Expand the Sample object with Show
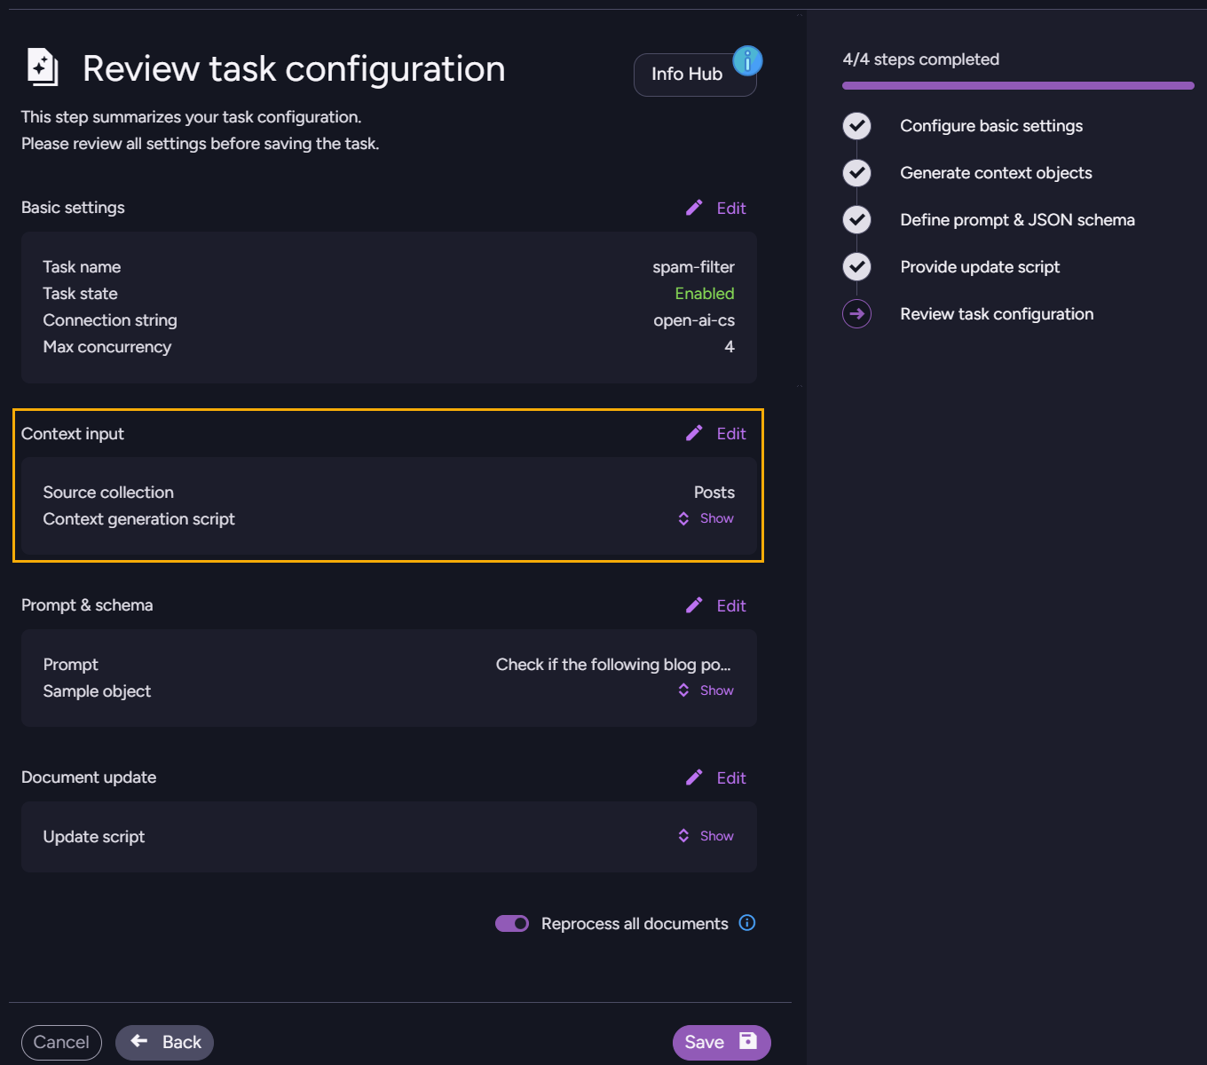The height and width of the screenshot is (1065, 1207). (x=706, y=690)
